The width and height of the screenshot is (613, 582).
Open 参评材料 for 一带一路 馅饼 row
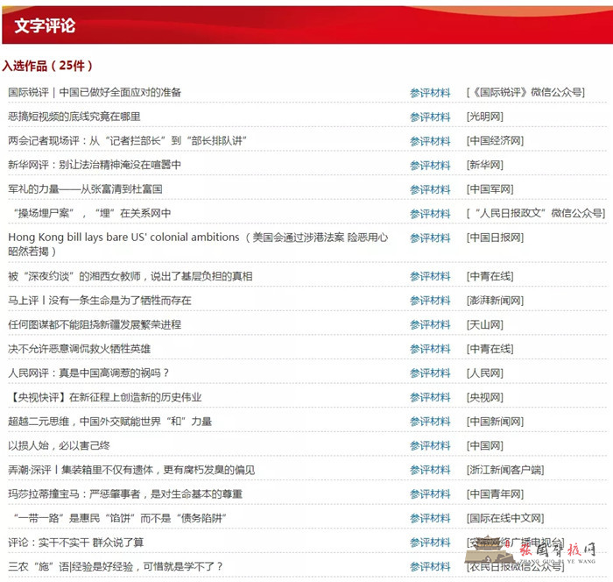[430, 518]
